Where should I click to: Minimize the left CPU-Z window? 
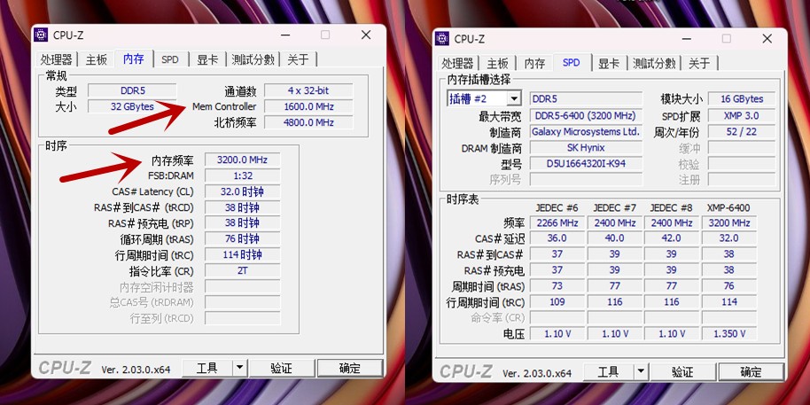(285, 35)
